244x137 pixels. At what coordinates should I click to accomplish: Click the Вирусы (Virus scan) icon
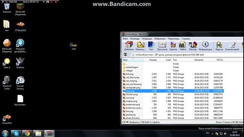tap(219, 46)
